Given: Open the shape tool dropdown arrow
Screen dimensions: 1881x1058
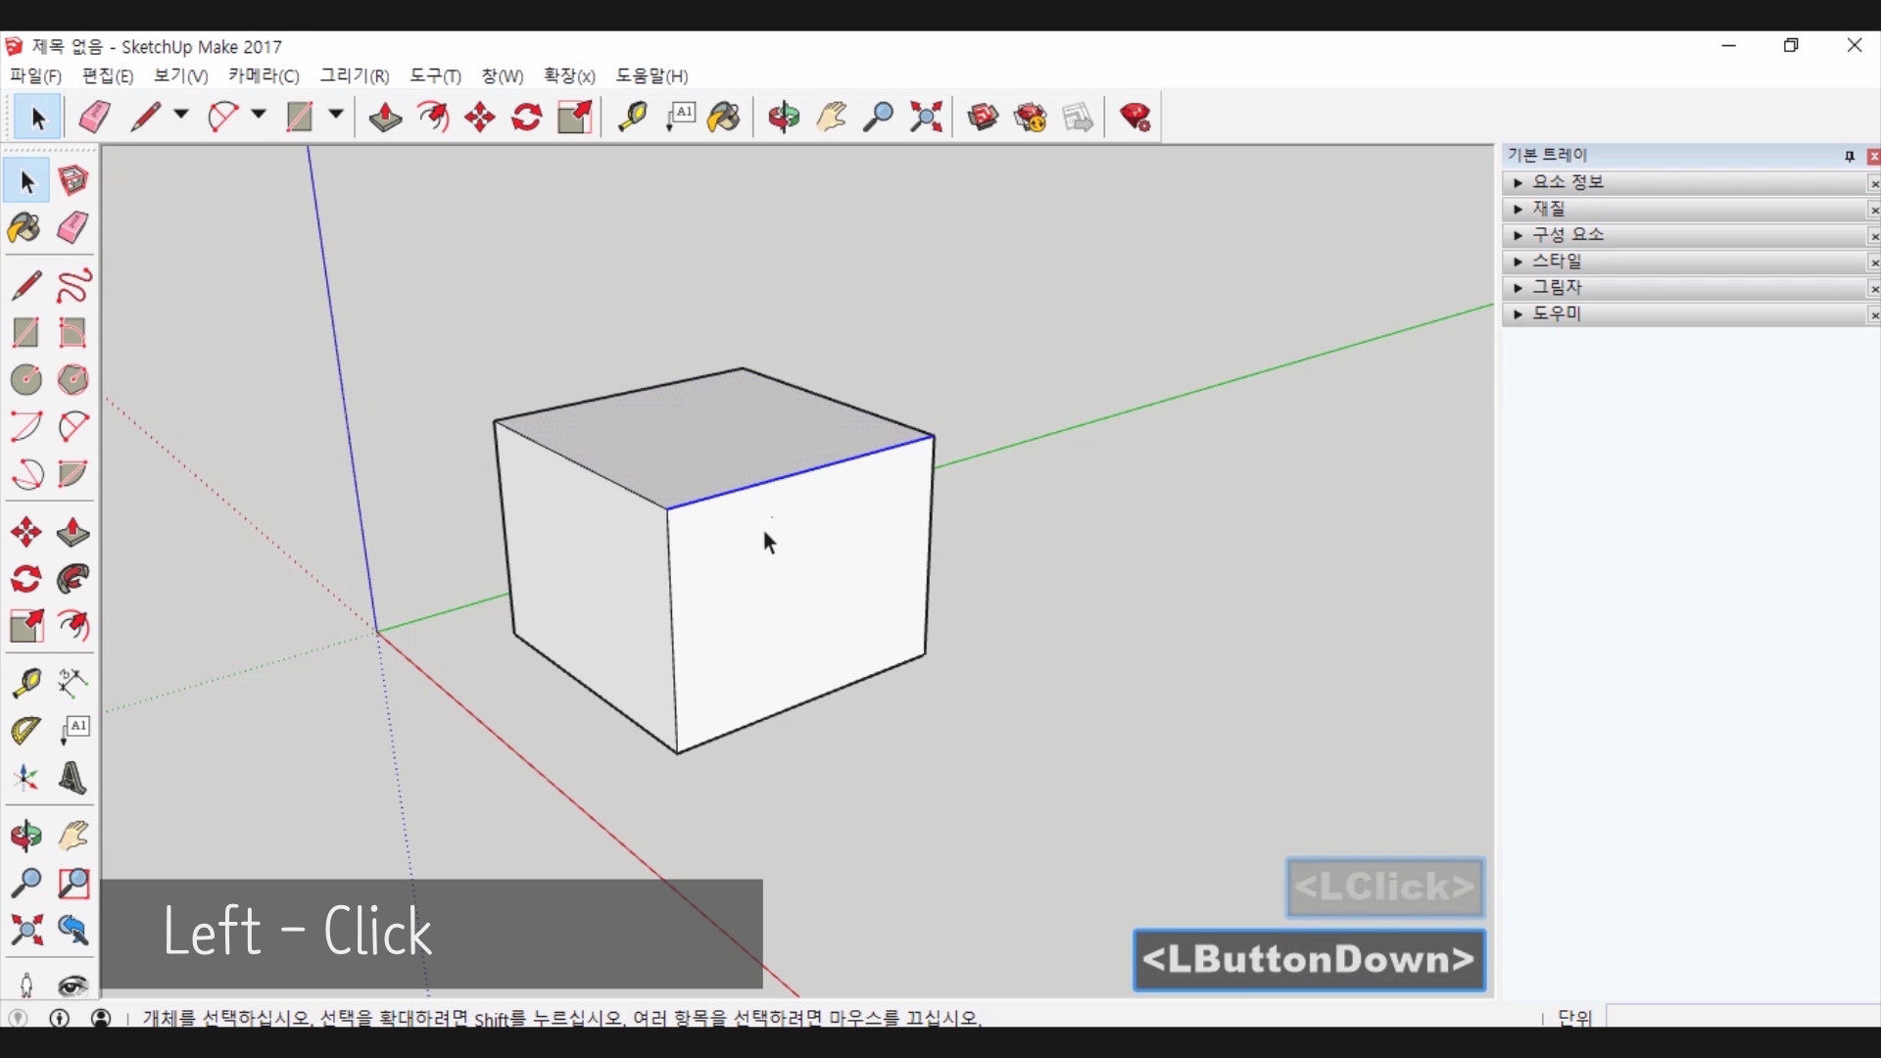Looking at the screenshot, I should (x=335, y=115).
